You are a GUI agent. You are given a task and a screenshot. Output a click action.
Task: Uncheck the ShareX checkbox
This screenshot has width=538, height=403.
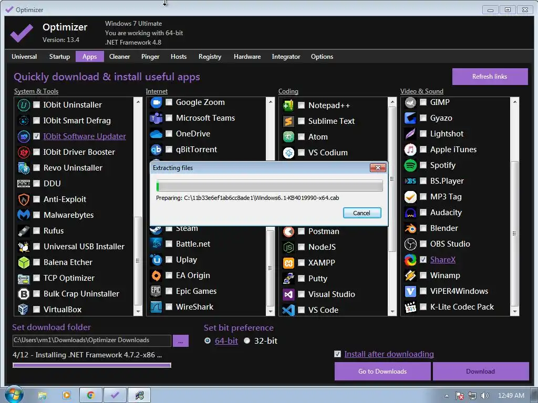(x=423, y=259)
